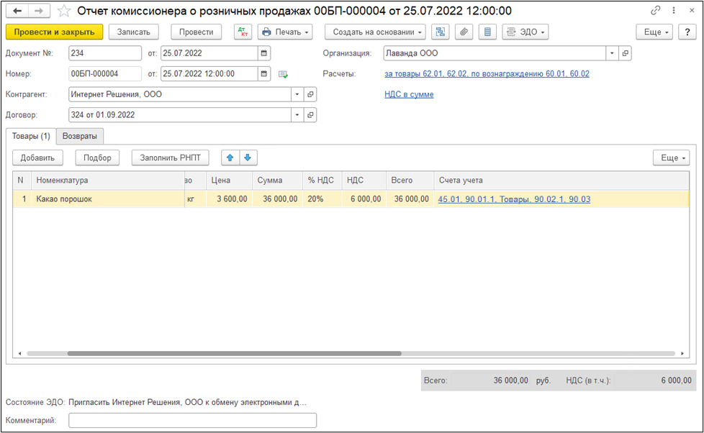The height and width of the screenshot is (433, 704).
Task: Open related documents structure icon
Action: coord(441,32)
